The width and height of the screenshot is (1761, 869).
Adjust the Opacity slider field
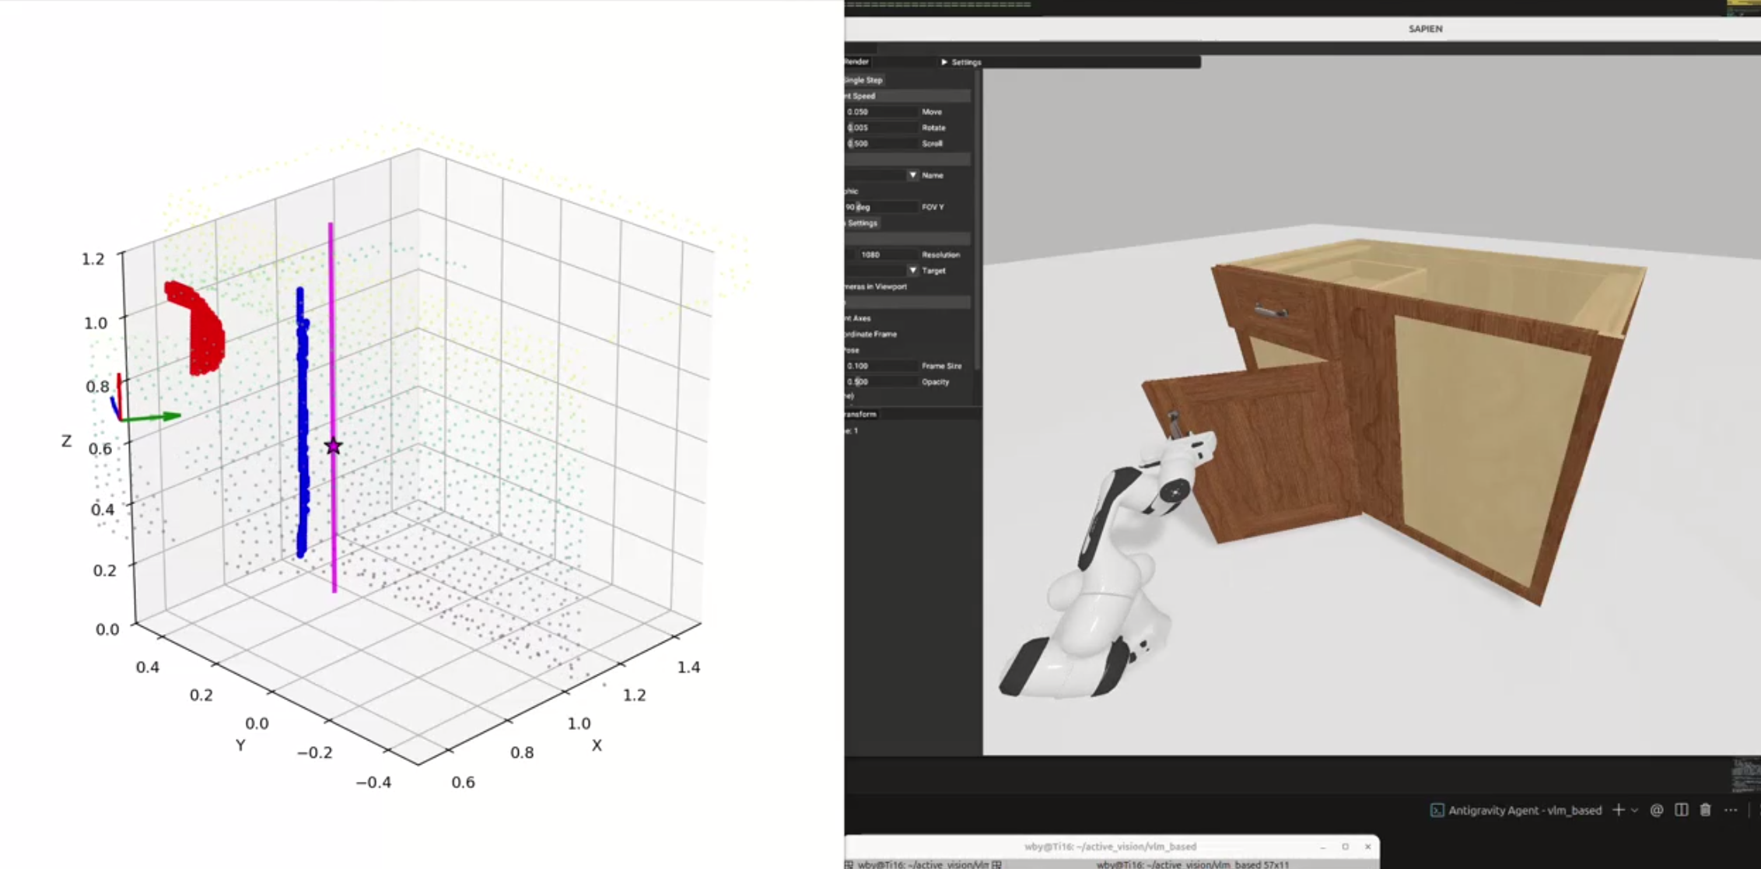coord(880,382)
